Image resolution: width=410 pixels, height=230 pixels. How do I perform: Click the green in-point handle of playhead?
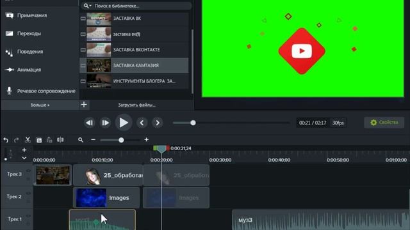click(x=155, y=148)
